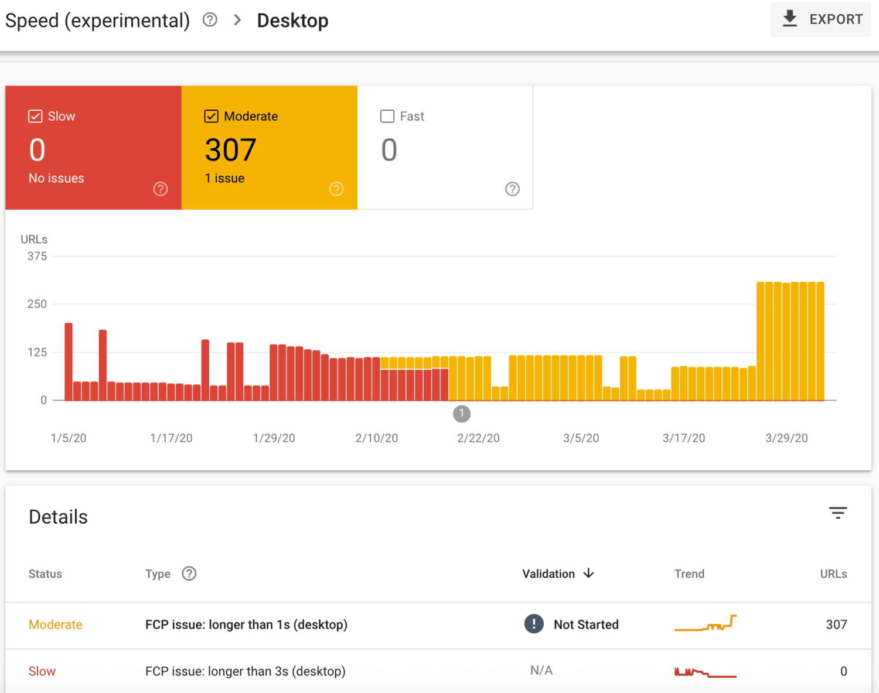Click the Details section heading
This screenshot has width=879, height=693.
58,517
